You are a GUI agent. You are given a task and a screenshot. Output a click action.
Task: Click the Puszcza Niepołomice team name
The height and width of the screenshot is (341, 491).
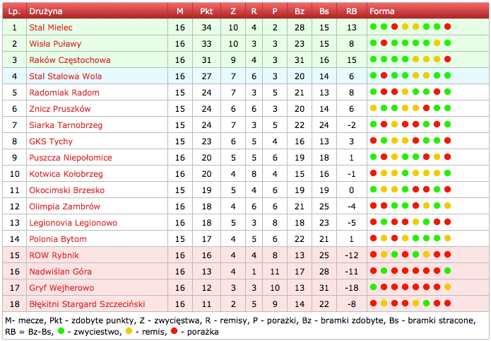pyautogui.click(x=69, y=158)
